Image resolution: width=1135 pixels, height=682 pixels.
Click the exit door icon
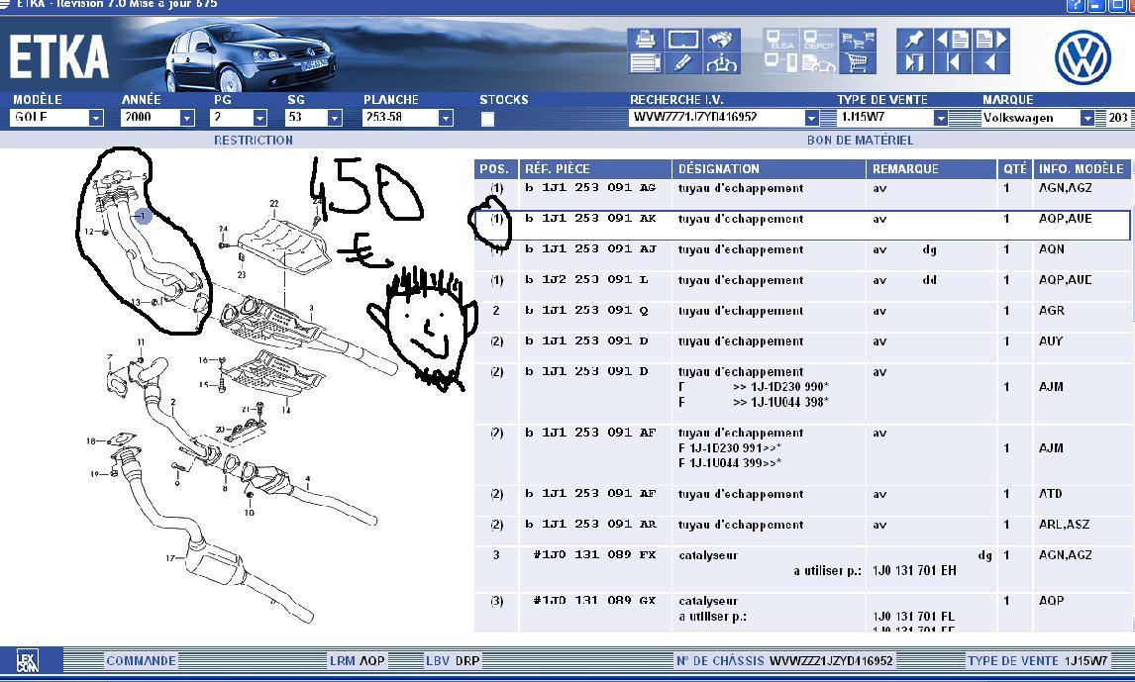[914, 63]
